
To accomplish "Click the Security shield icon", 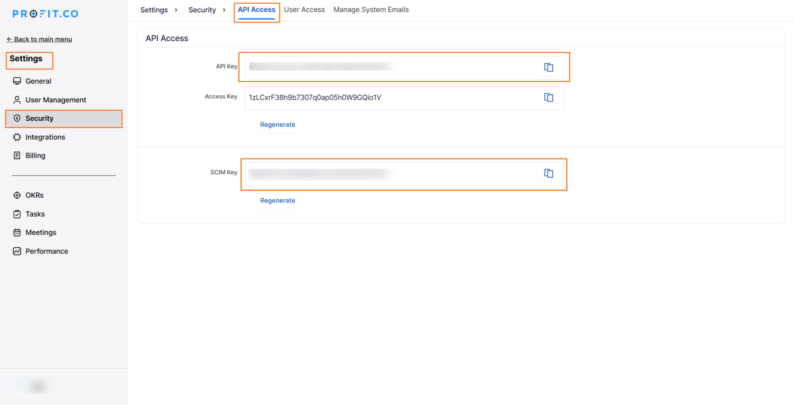I will tap(17, 118).
